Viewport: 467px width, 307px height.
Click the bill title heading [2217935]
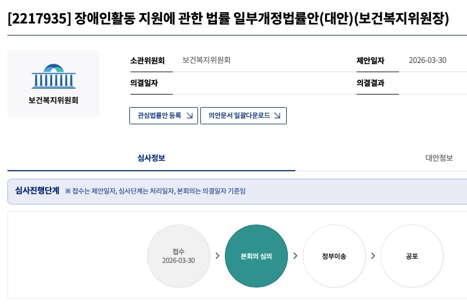[x=228, y=18]
